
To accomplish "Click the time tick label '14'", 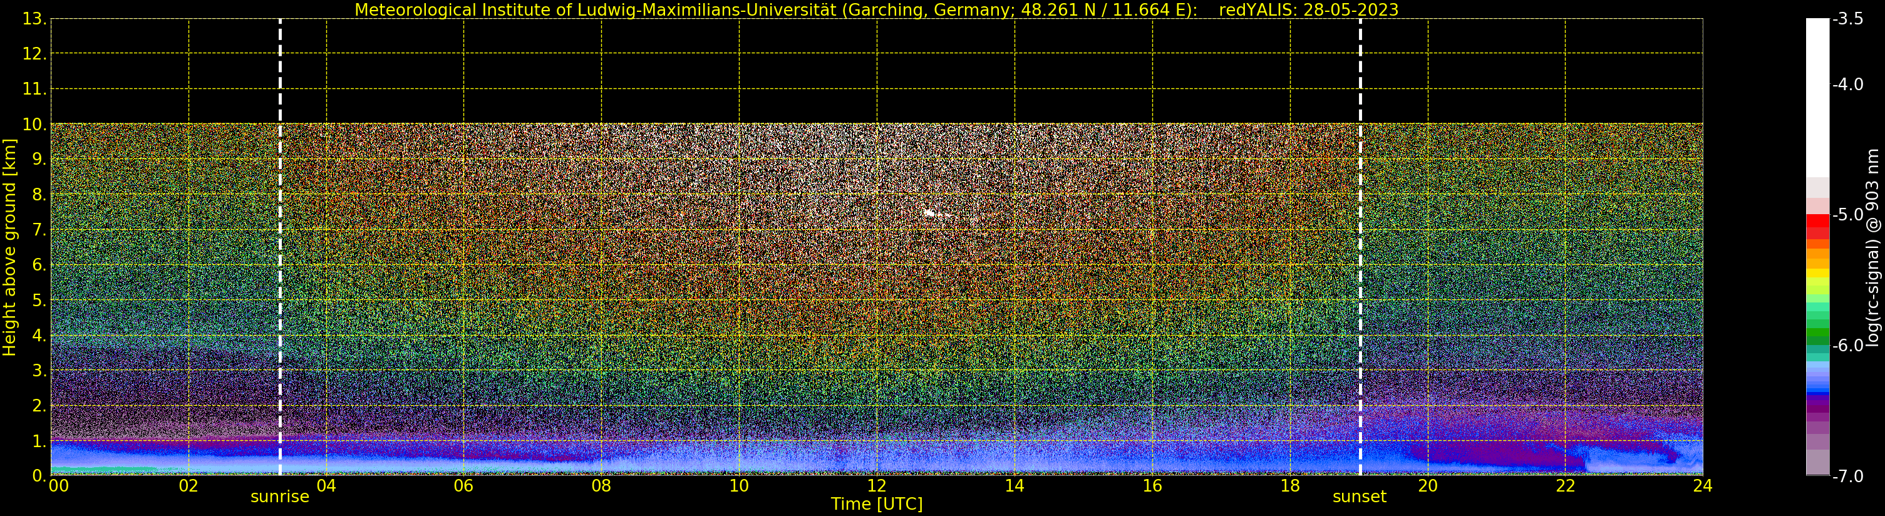I will pos(1015,486).
